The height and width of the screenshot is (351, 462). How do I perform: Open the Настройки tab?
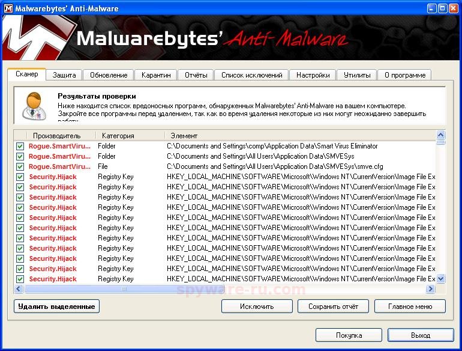pyautogui.click(x=313, y=75)
